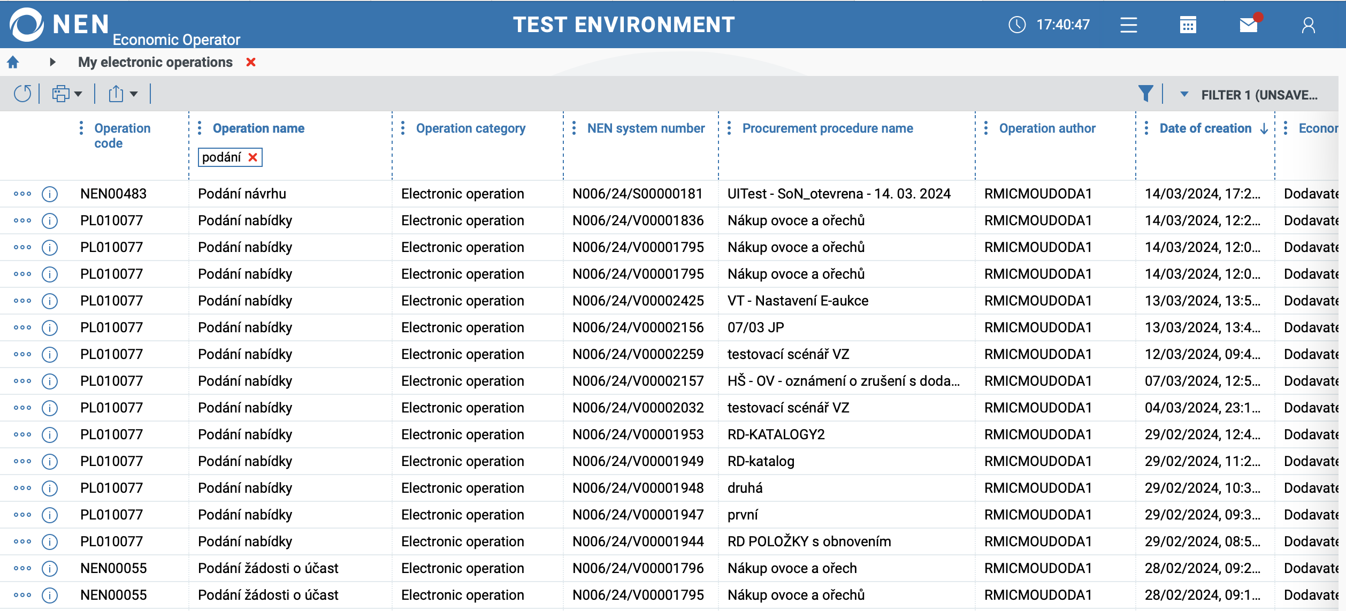Image resolution: width=1346 pixels, height=611 pixels.
Task: Expand the breadcrumb arrow after home
Action: coord(52,62)
